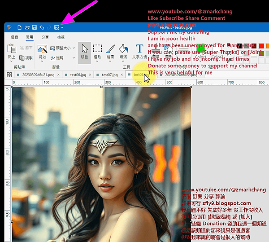The height and width of the screenshot is (242, 269).
Task: Expand the 繪圖 drawing dropdown arrow
Action: tap(110, 61)
